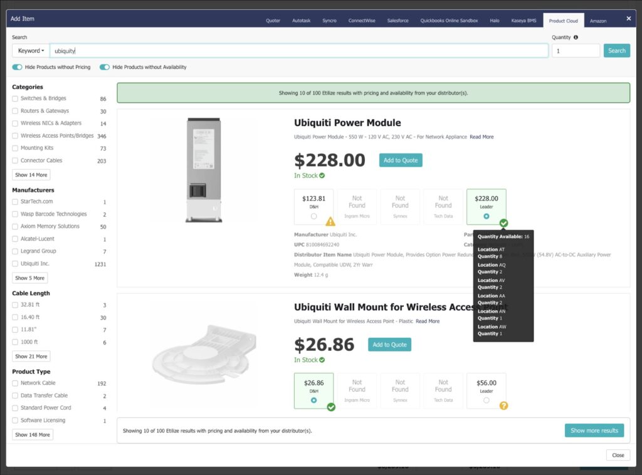Check the Routers & Gateways category
The image size is (642, 475).
pyautogui.click(x=15, y=111)
